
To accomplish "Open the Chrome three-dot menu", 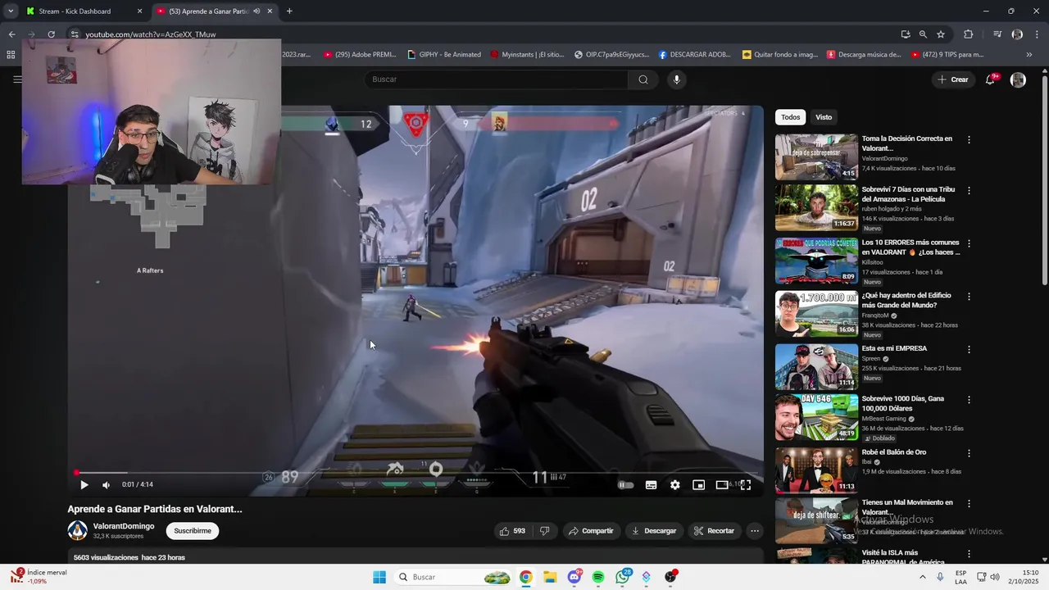I will 1037,34.
